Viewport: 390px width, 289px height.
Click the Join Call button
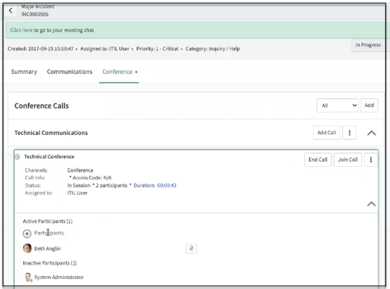348,159
